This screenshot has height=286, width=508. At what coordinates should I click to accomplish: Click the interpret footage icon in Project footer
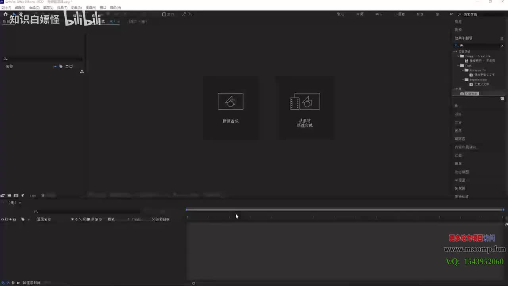coord(3,195)
